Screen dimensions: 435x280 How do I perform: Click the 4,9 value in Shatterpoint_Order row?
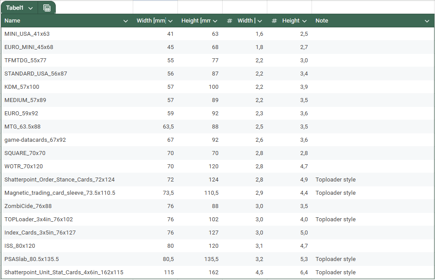tap(304, 180)
